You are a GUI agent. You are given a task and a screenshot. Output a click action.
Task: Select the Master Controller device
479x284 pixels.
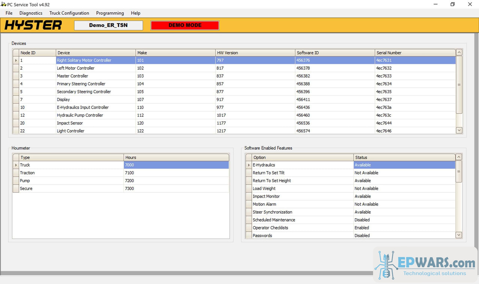[234, 76]
